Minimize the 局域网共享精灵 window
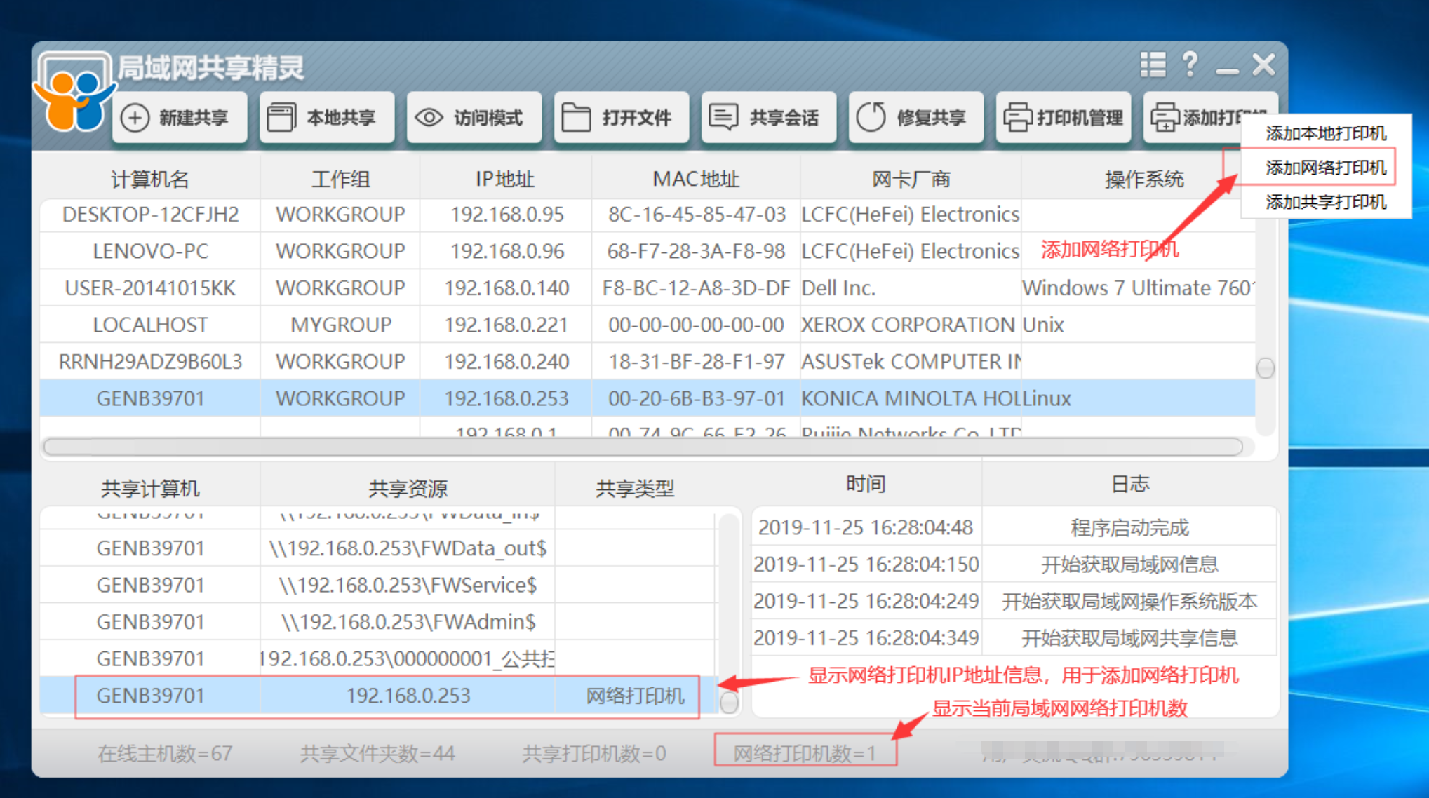Image resolution: width=1429 pixels, height=798 pixels. point(1227,71)
